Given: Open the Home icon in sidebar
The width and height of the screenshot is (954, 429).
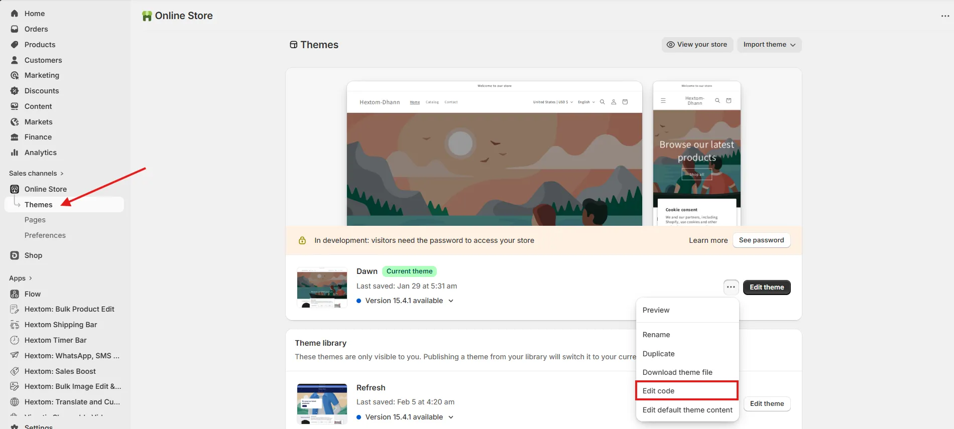Looking at the screenshot, I should tap(15, 14).
